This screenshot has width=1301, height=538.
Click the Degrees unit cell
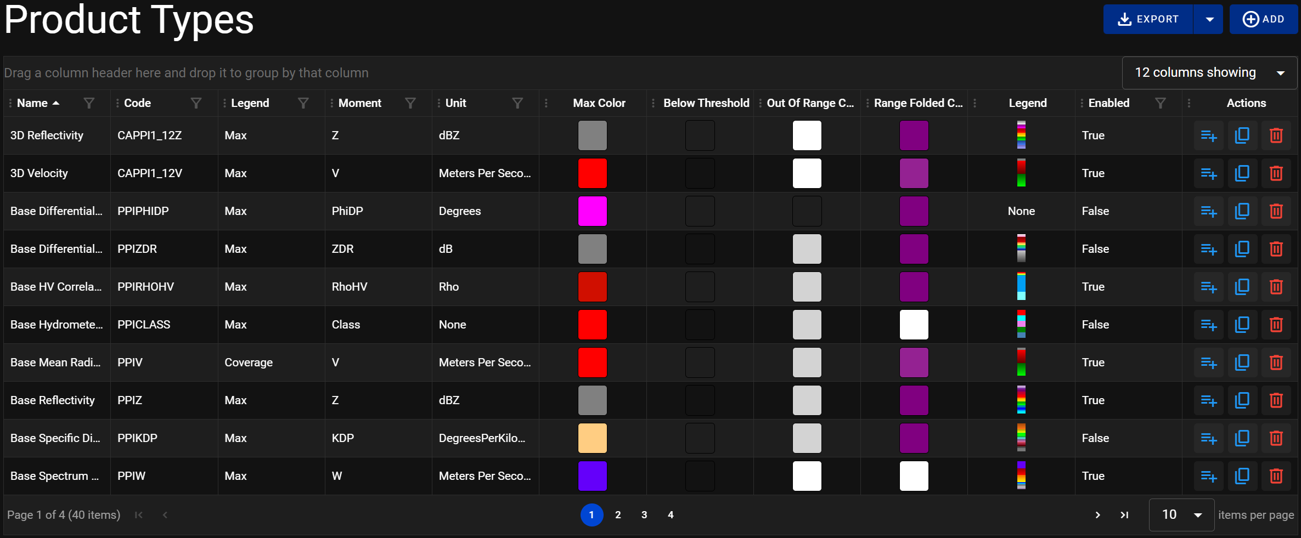(485, 211)
